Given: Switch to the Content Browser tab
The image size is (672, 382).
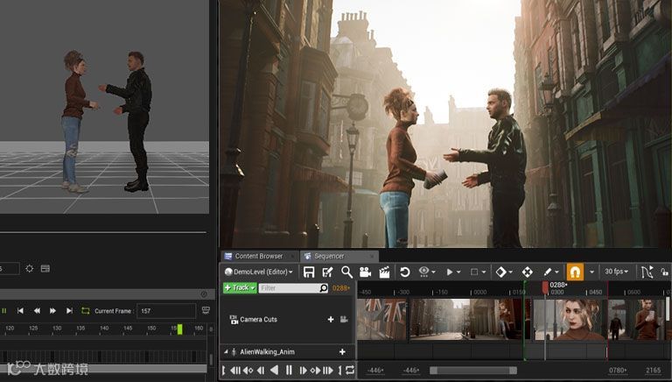Looking at the screenshot, I should [x=258, y=256].
